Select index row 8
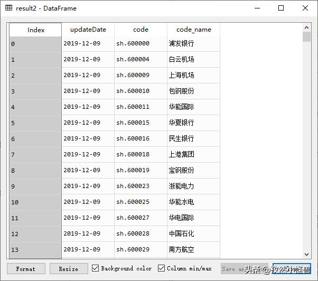Viewport: 318px width, 281px height. pos(35,171)
